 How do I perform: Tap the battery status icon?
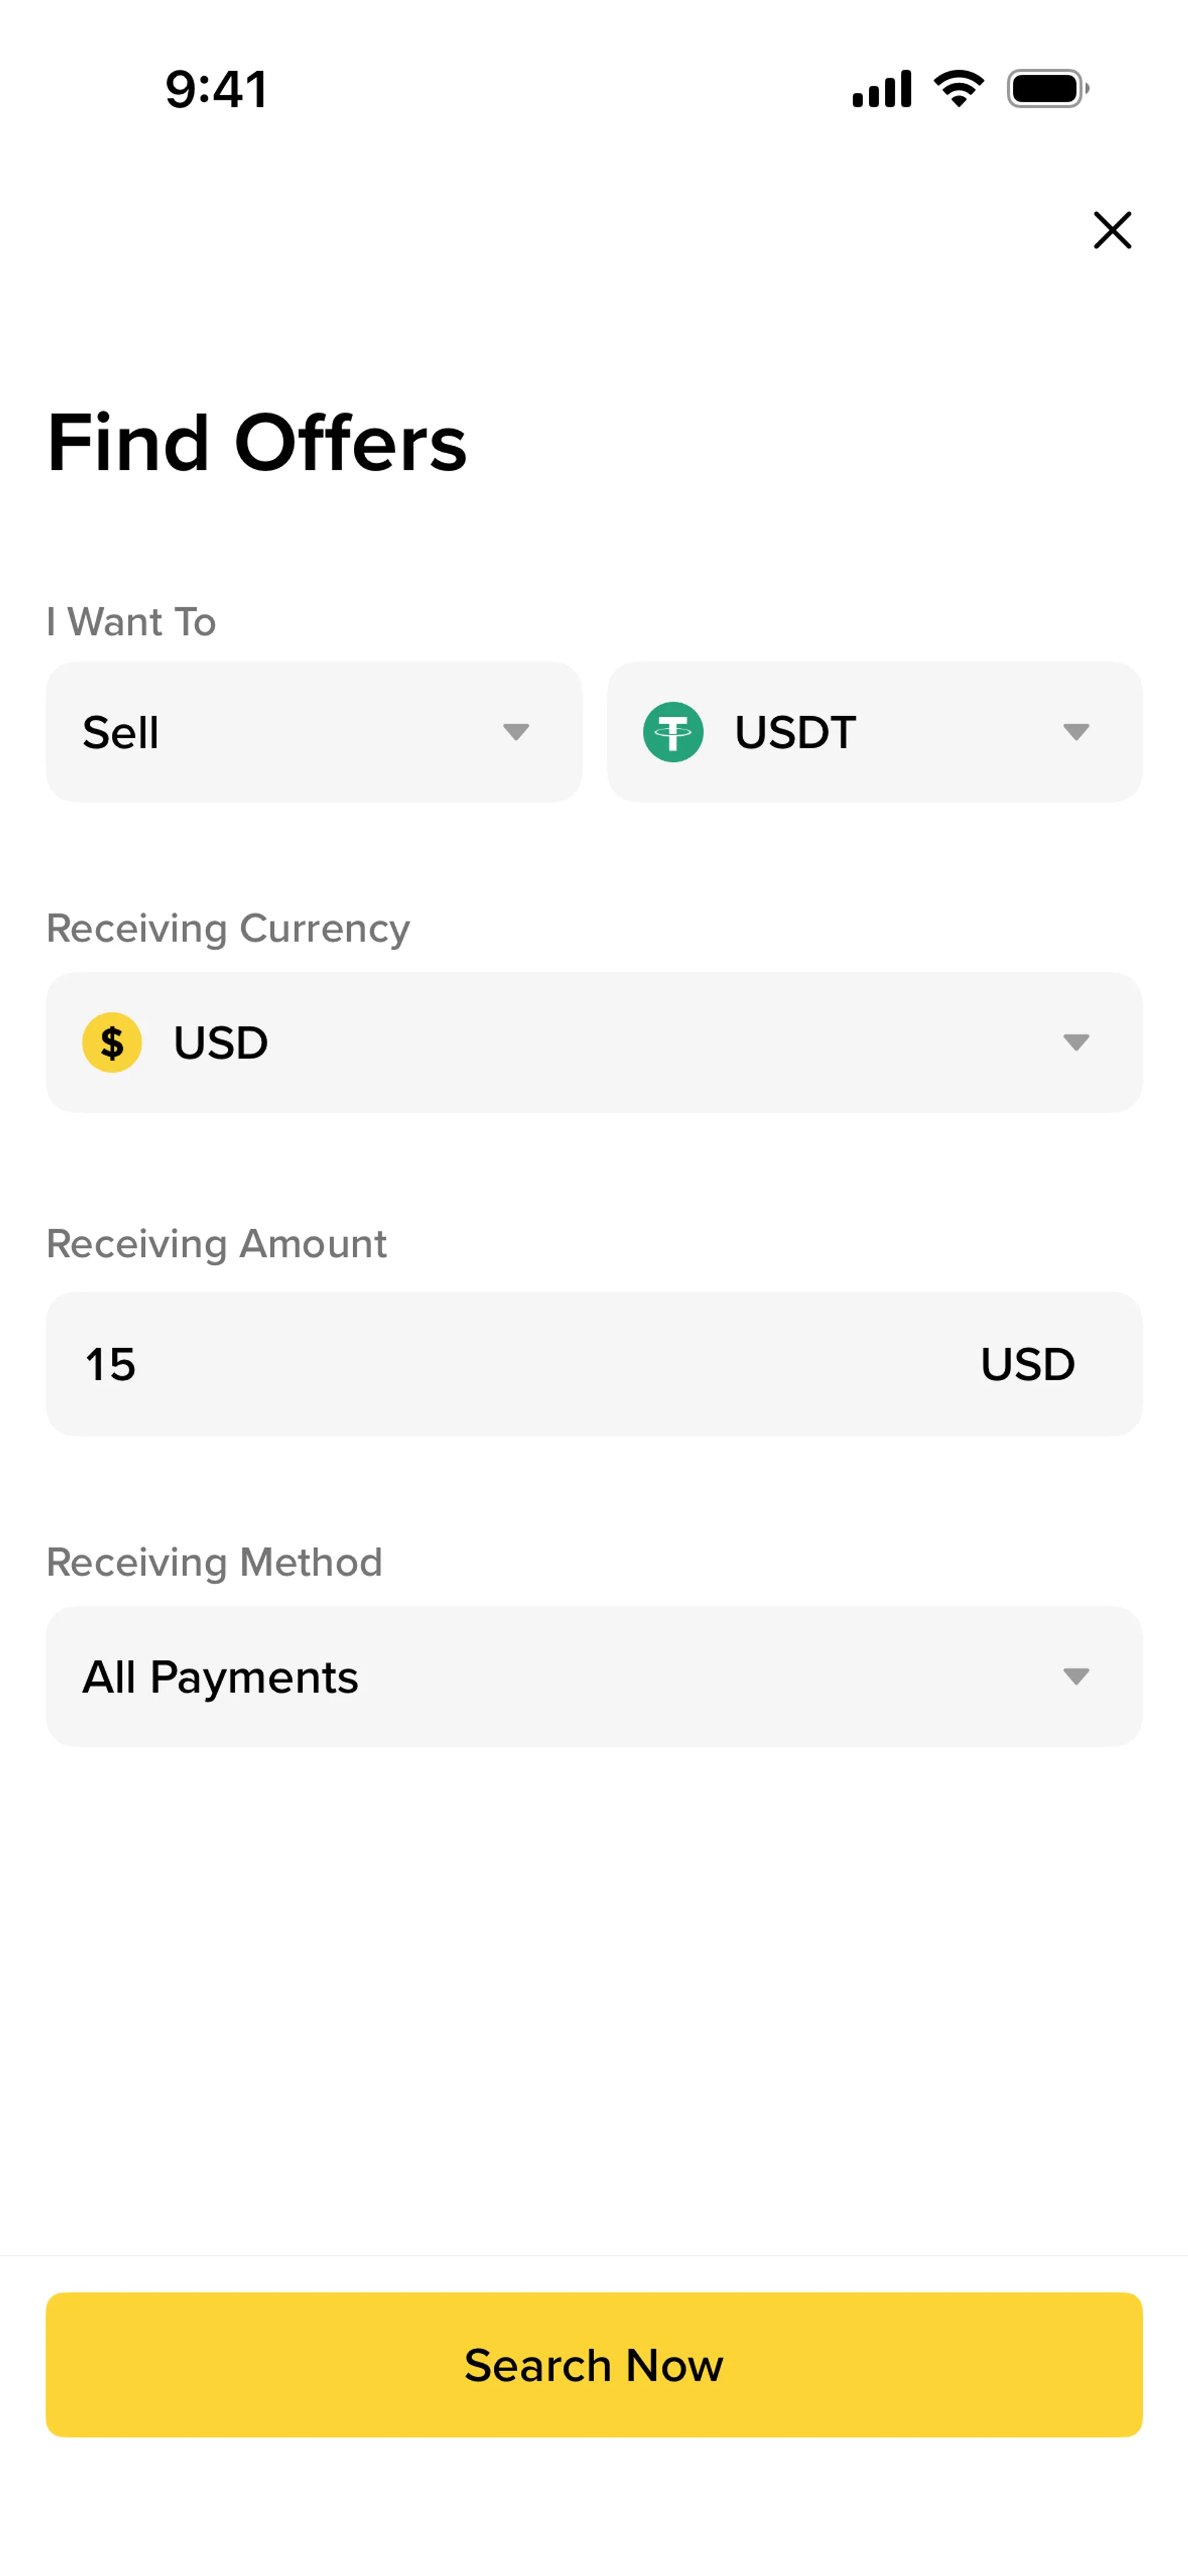(1047, 89)
